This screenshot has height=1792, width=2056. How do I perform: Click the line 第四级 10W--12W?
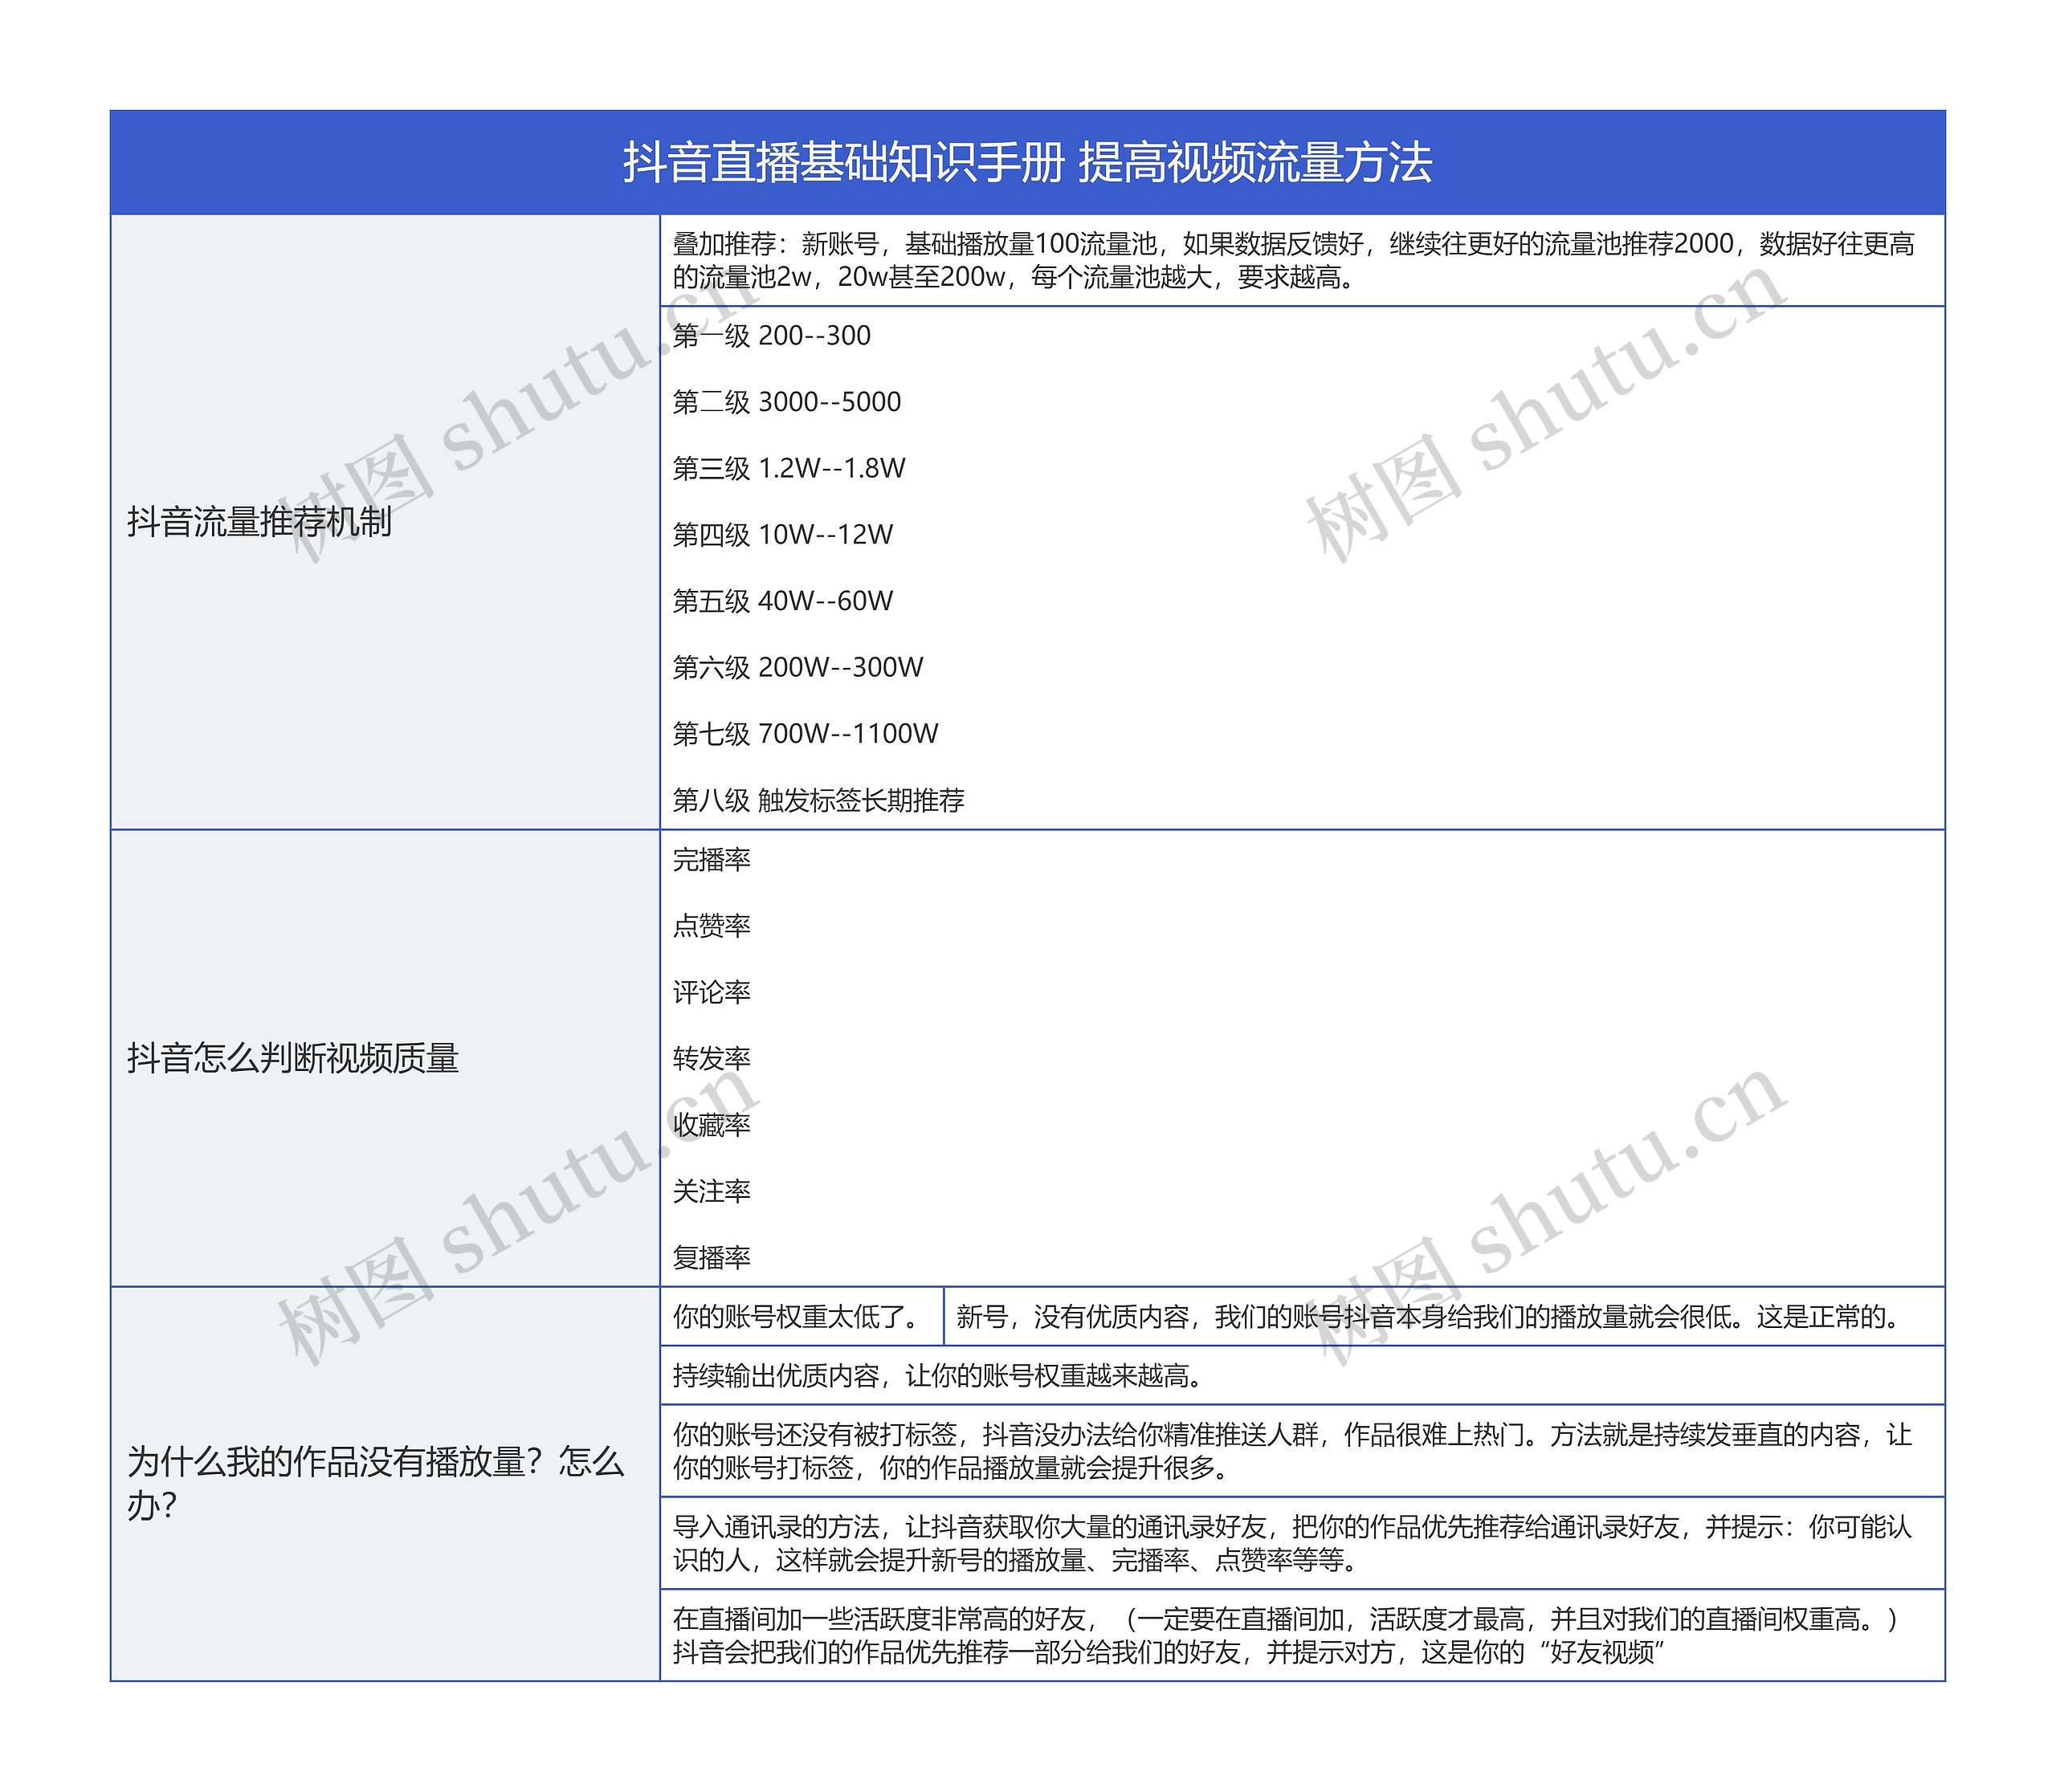[x=782, y=535]
